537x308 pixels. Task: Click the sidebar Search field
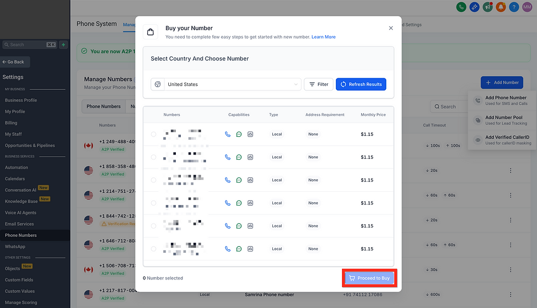[29, 44]
